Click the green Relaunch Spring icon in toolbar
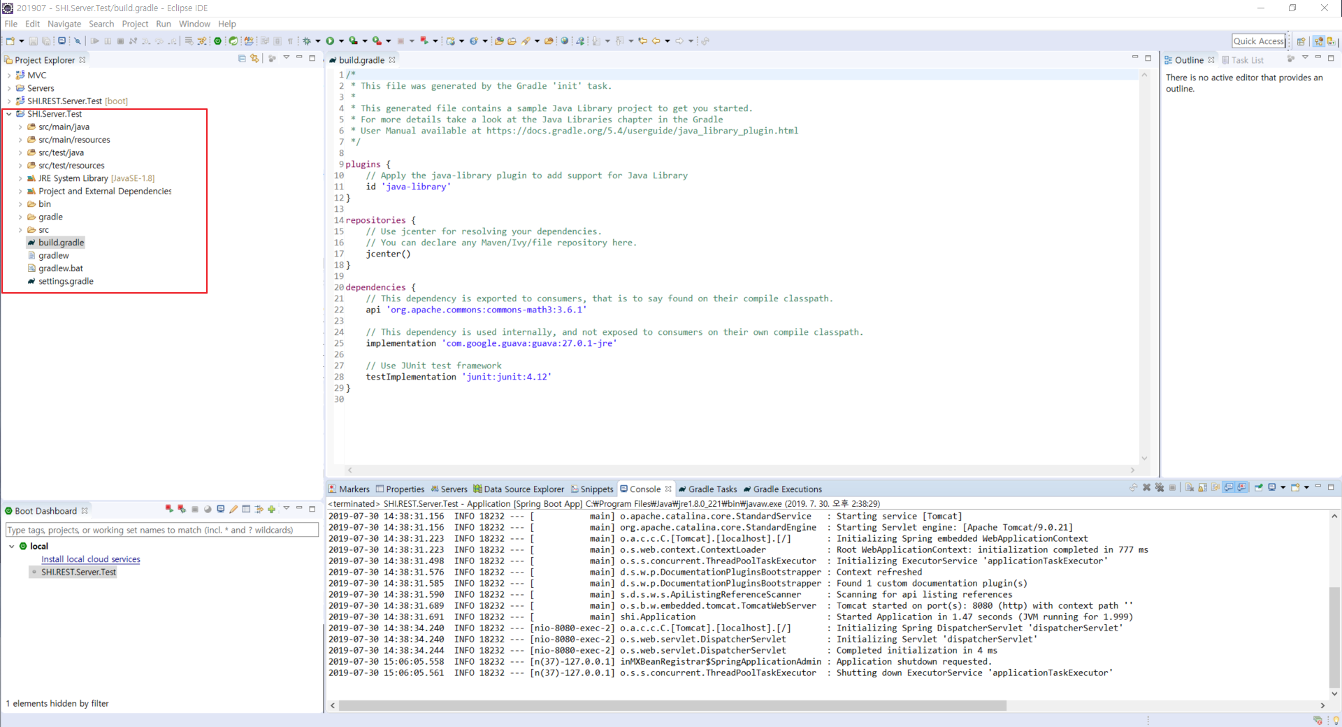This screenshot has width=1342, height=727. click(233, 41)
